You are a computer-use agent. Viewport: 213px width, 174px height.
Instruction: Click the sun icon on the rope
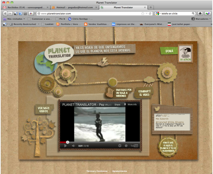point(112,82)
